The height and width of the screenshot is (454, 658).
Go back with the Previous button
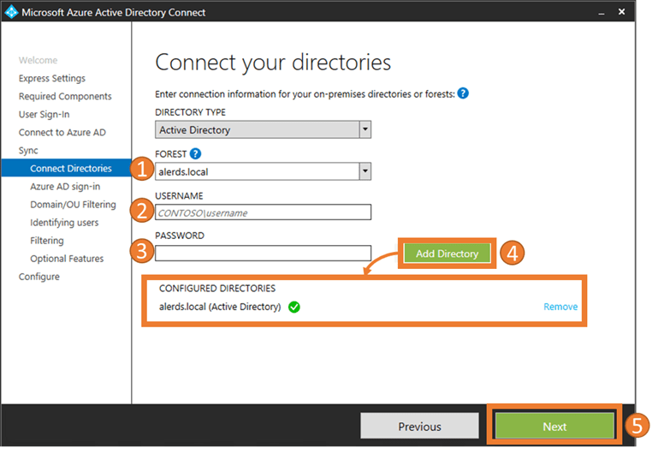click(419, 427)
